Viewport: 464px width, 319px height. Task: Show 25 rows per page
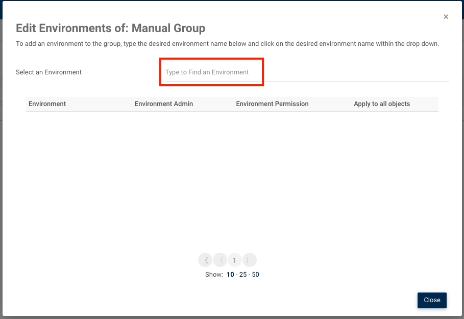tap(243, 275)
